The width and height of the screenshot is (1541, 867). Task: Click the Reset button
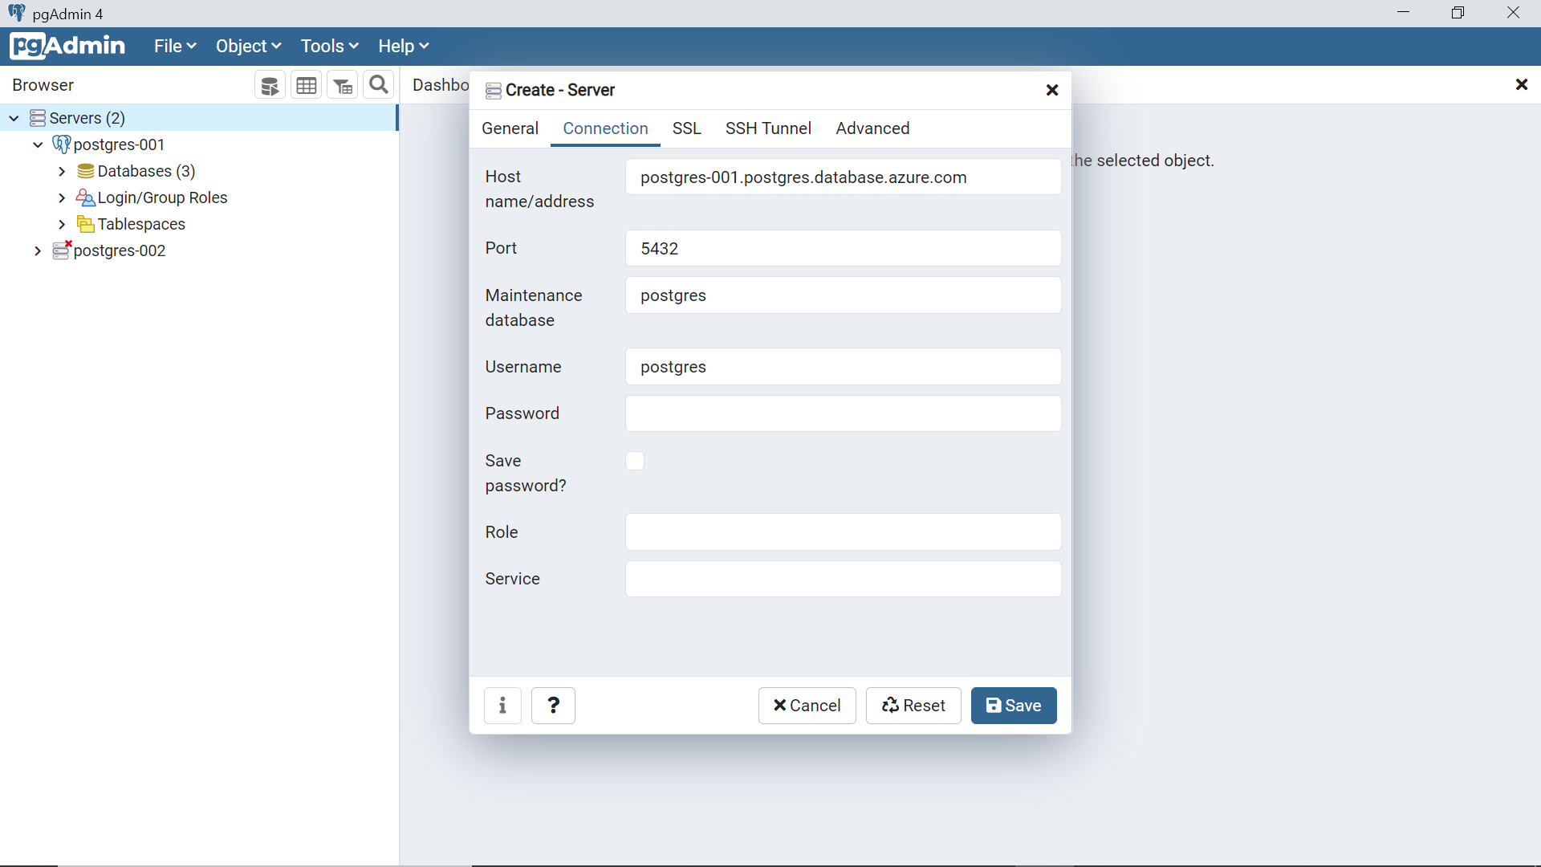click(x=913, y=706)
